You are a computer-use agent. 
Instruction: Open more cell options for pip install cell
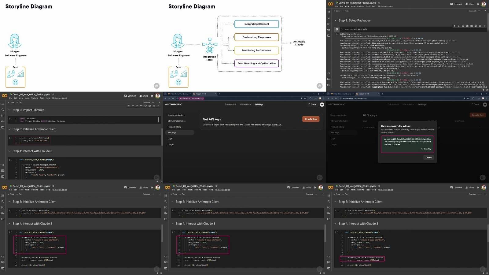point(484,26)
